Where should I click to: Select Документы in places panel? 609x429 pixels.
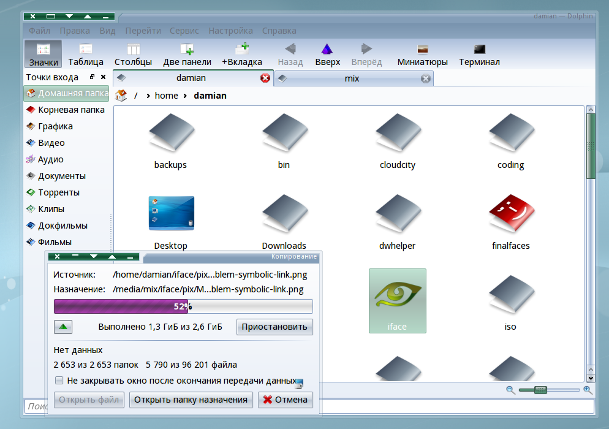tap(67, 176)
